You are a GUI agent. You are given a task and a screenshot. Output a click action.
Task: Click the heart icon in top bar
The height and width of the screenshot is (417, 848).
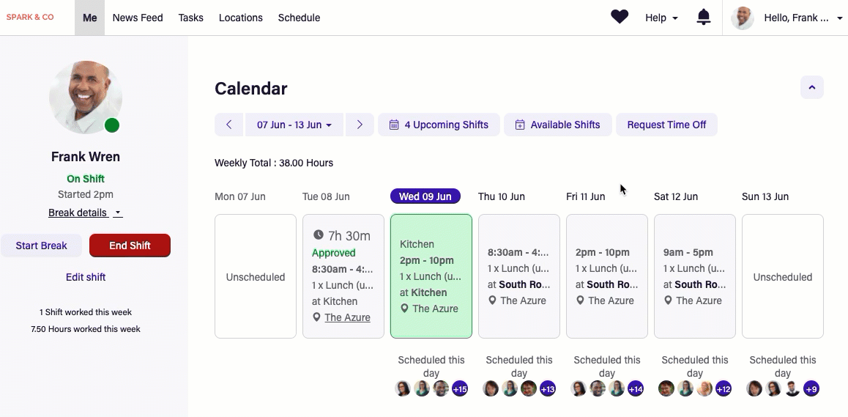point(620,17)
